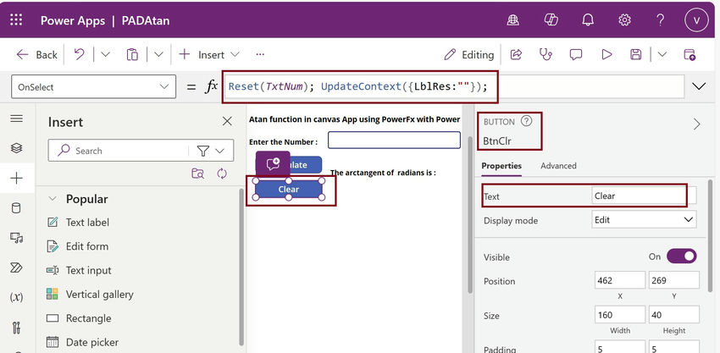Click the Publish icon
Viewport: 720px width, 353px height.
point(690,55)
